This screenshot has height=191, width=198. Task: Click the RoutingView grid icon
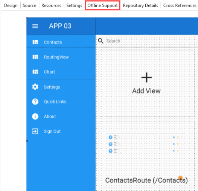35,57
